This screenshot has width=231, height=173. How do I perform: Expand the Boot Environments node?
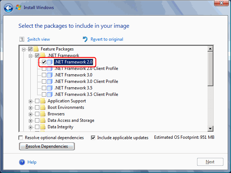pyautogui.click(x=30, y=108)
